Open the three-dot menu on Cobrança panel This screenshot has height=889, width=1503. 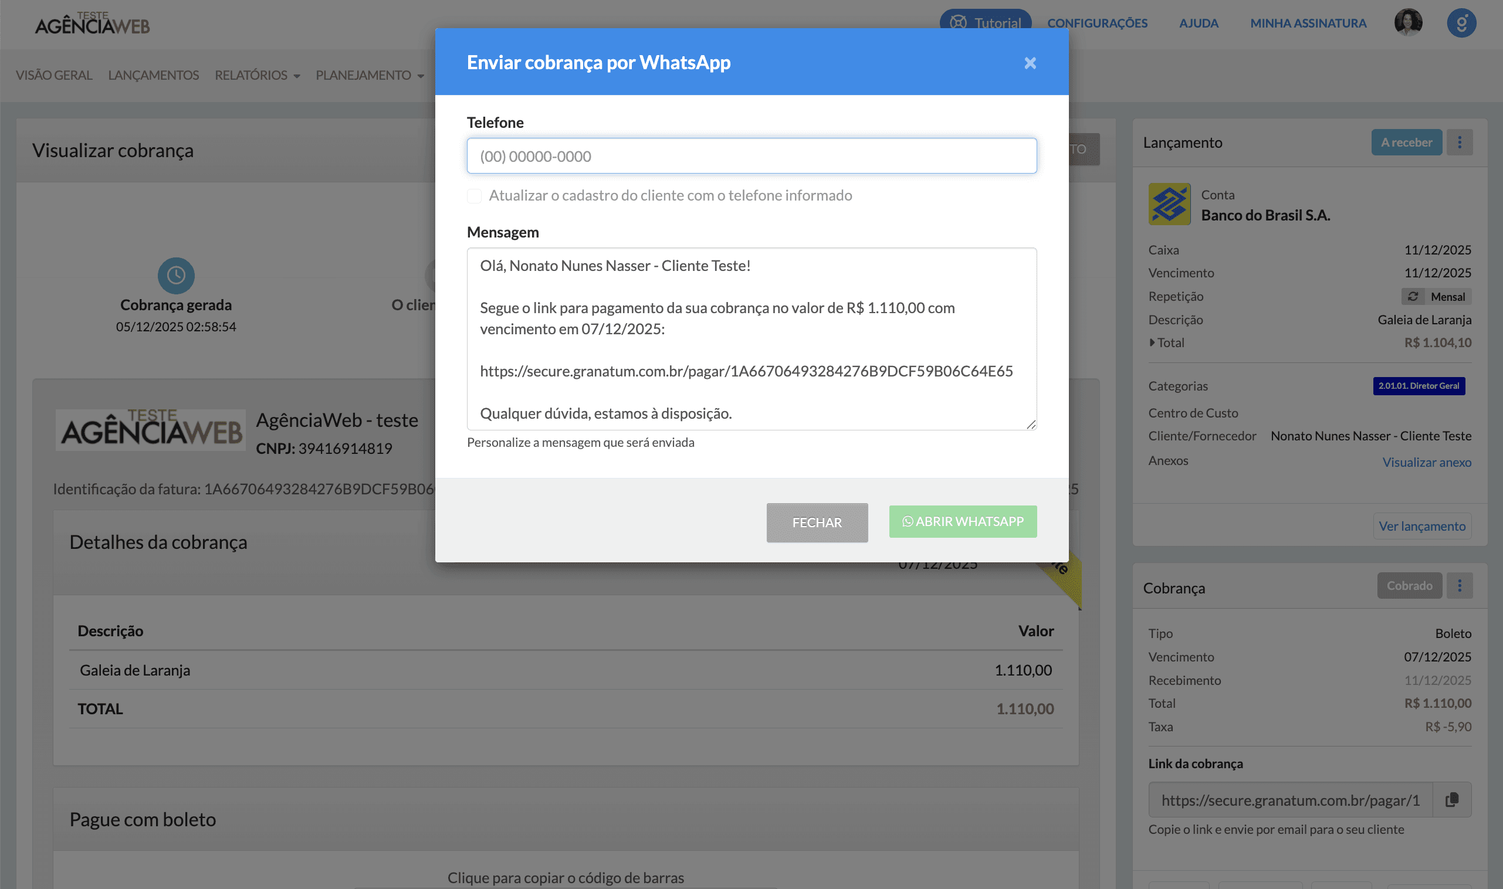pos(1460,585)
